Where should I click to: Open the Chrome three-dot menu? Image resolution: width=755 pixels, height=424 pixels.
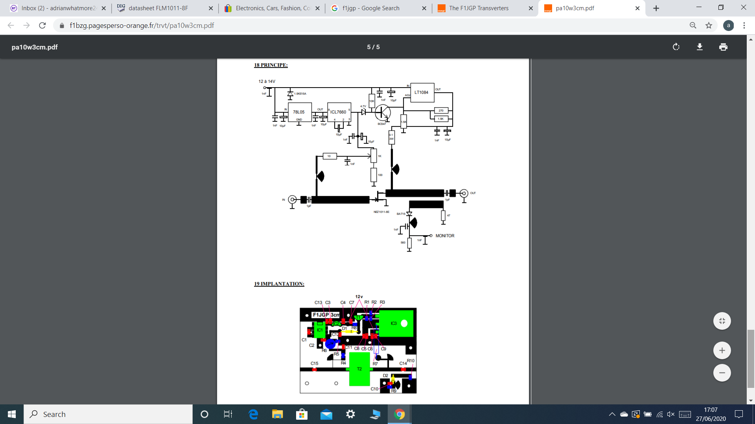pyautogui.click(x=744, y=26)
